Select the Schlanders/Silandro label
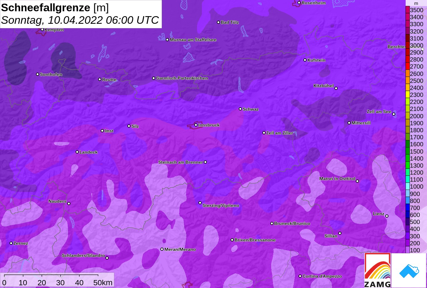Viewport: 427px width, 288px height. coord(83,256)
